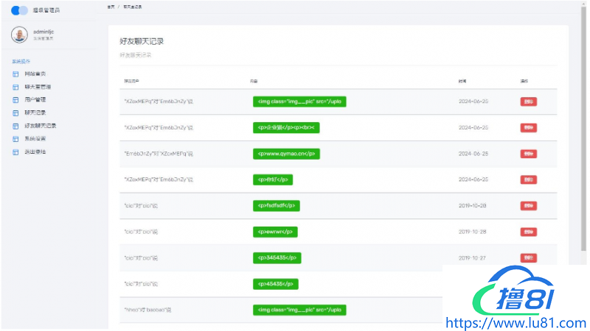Delete the <p>fsdfsdf</p> chat record
The height and width of the screenshot is (331, 590).
pyautogui.click(x=528, y=206)
